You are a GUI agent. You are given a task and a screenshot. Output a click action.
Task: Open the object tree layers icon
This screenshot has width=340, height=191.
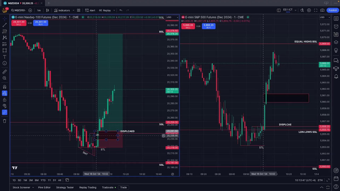tap(336, 42)
